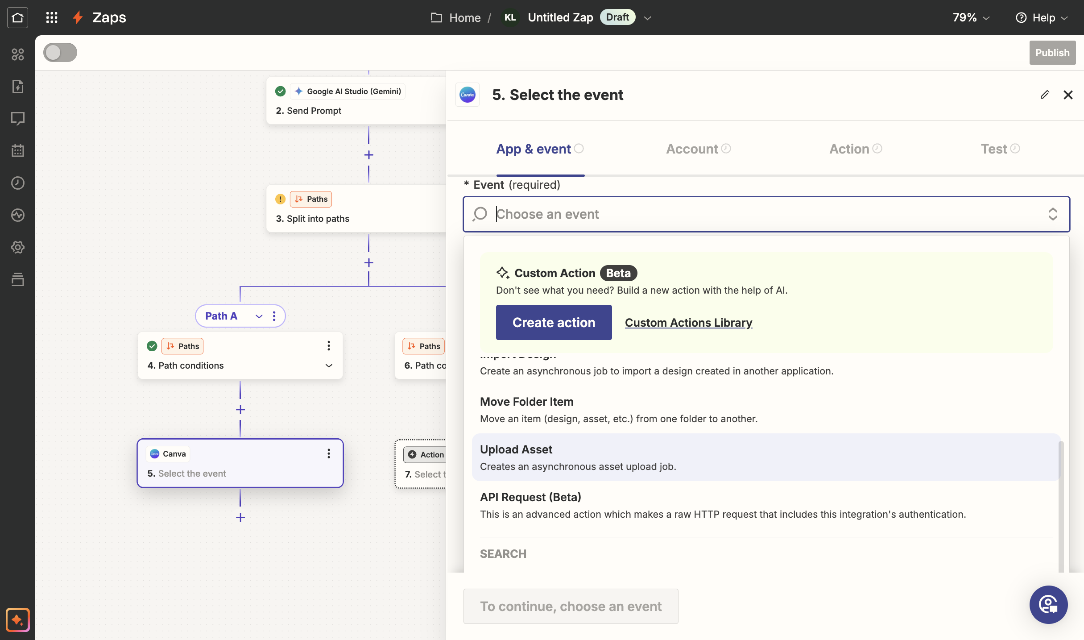Click the green check on Send Prompt step

pyautogui.click(x=280, y=91)
